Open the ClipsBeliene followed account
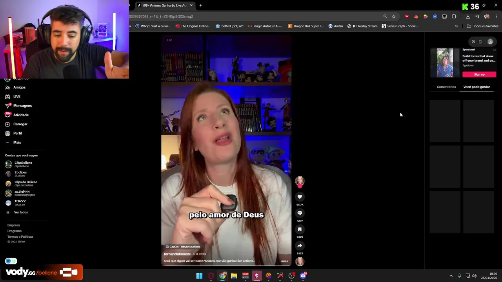The width and height of the screenshot is (502, 282). point(19,164)
